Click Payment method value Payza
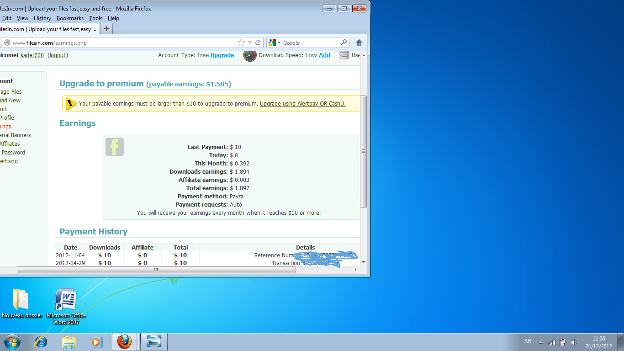 [237, 197]
